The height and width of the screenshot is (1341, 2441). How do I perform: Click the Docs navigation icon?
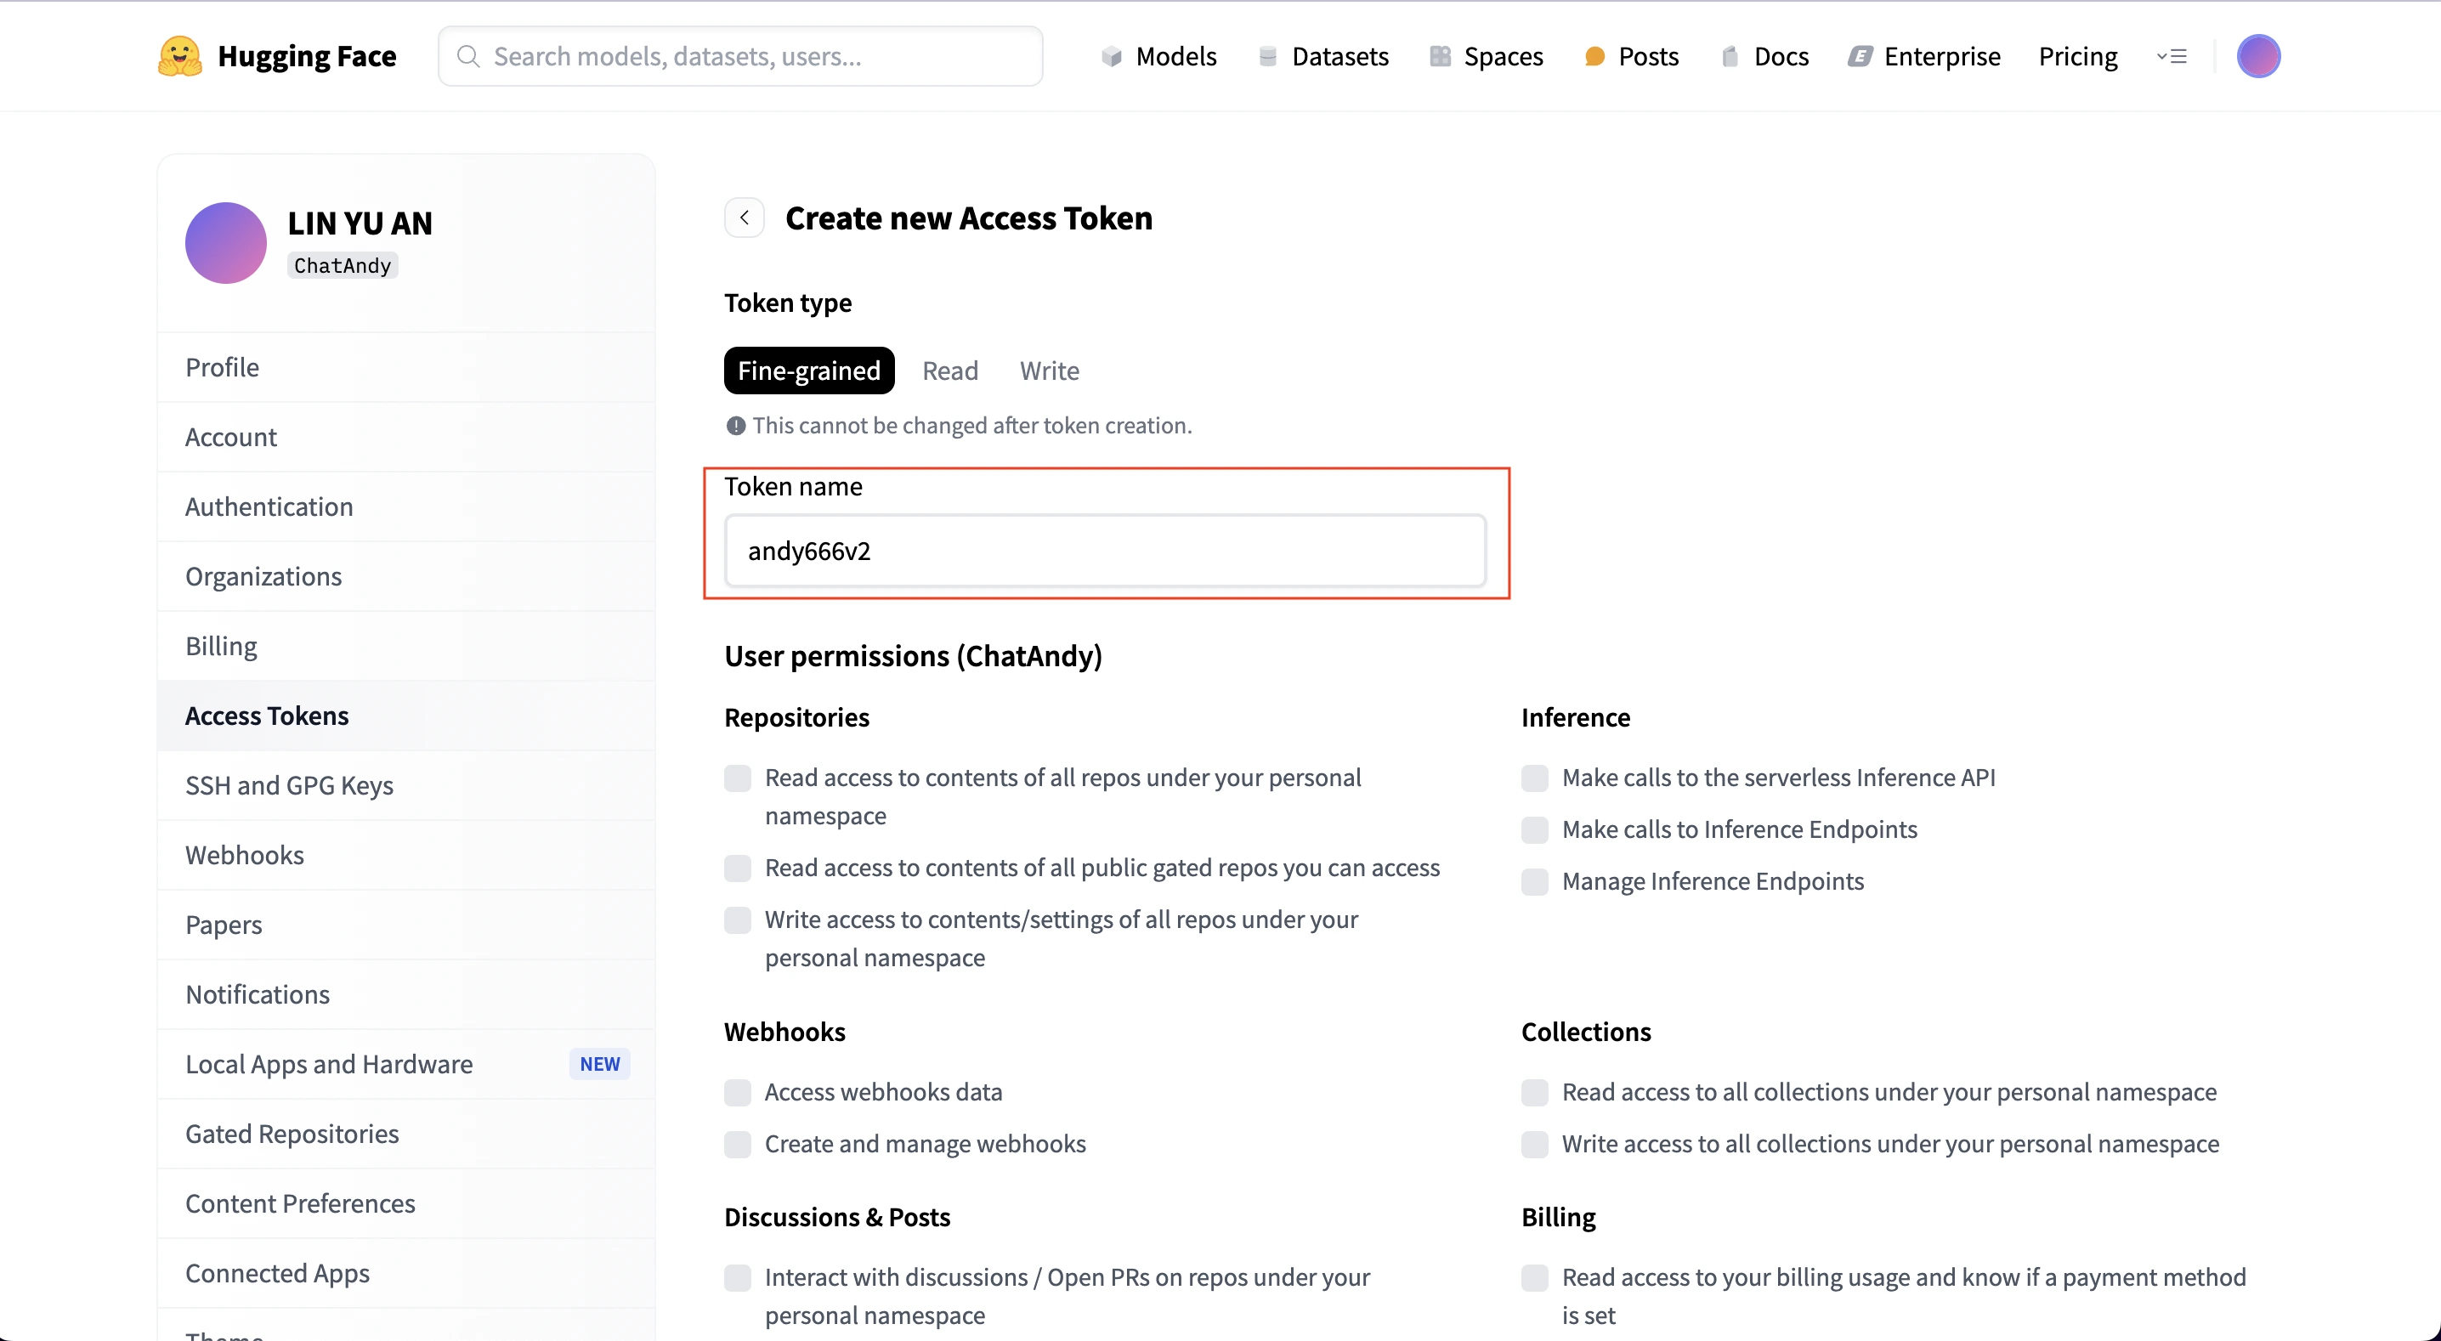1728,56
